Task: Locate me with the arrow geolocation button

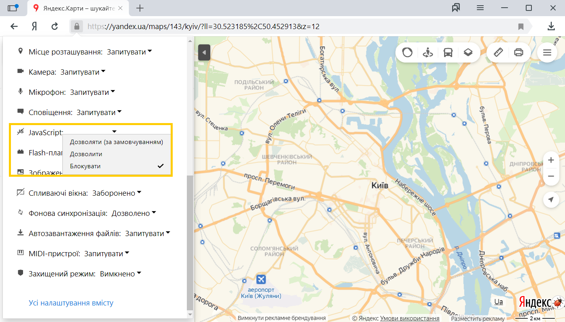Action: click(551, 199)
